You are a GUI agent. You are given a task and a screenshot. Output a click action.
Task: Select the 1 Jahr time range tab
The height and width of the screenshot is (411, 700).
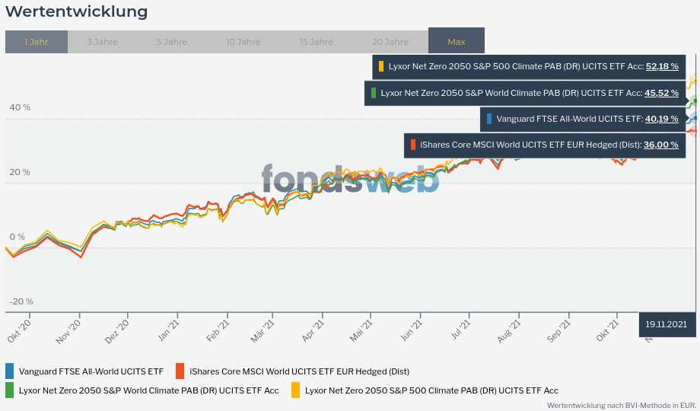point(36,42)
